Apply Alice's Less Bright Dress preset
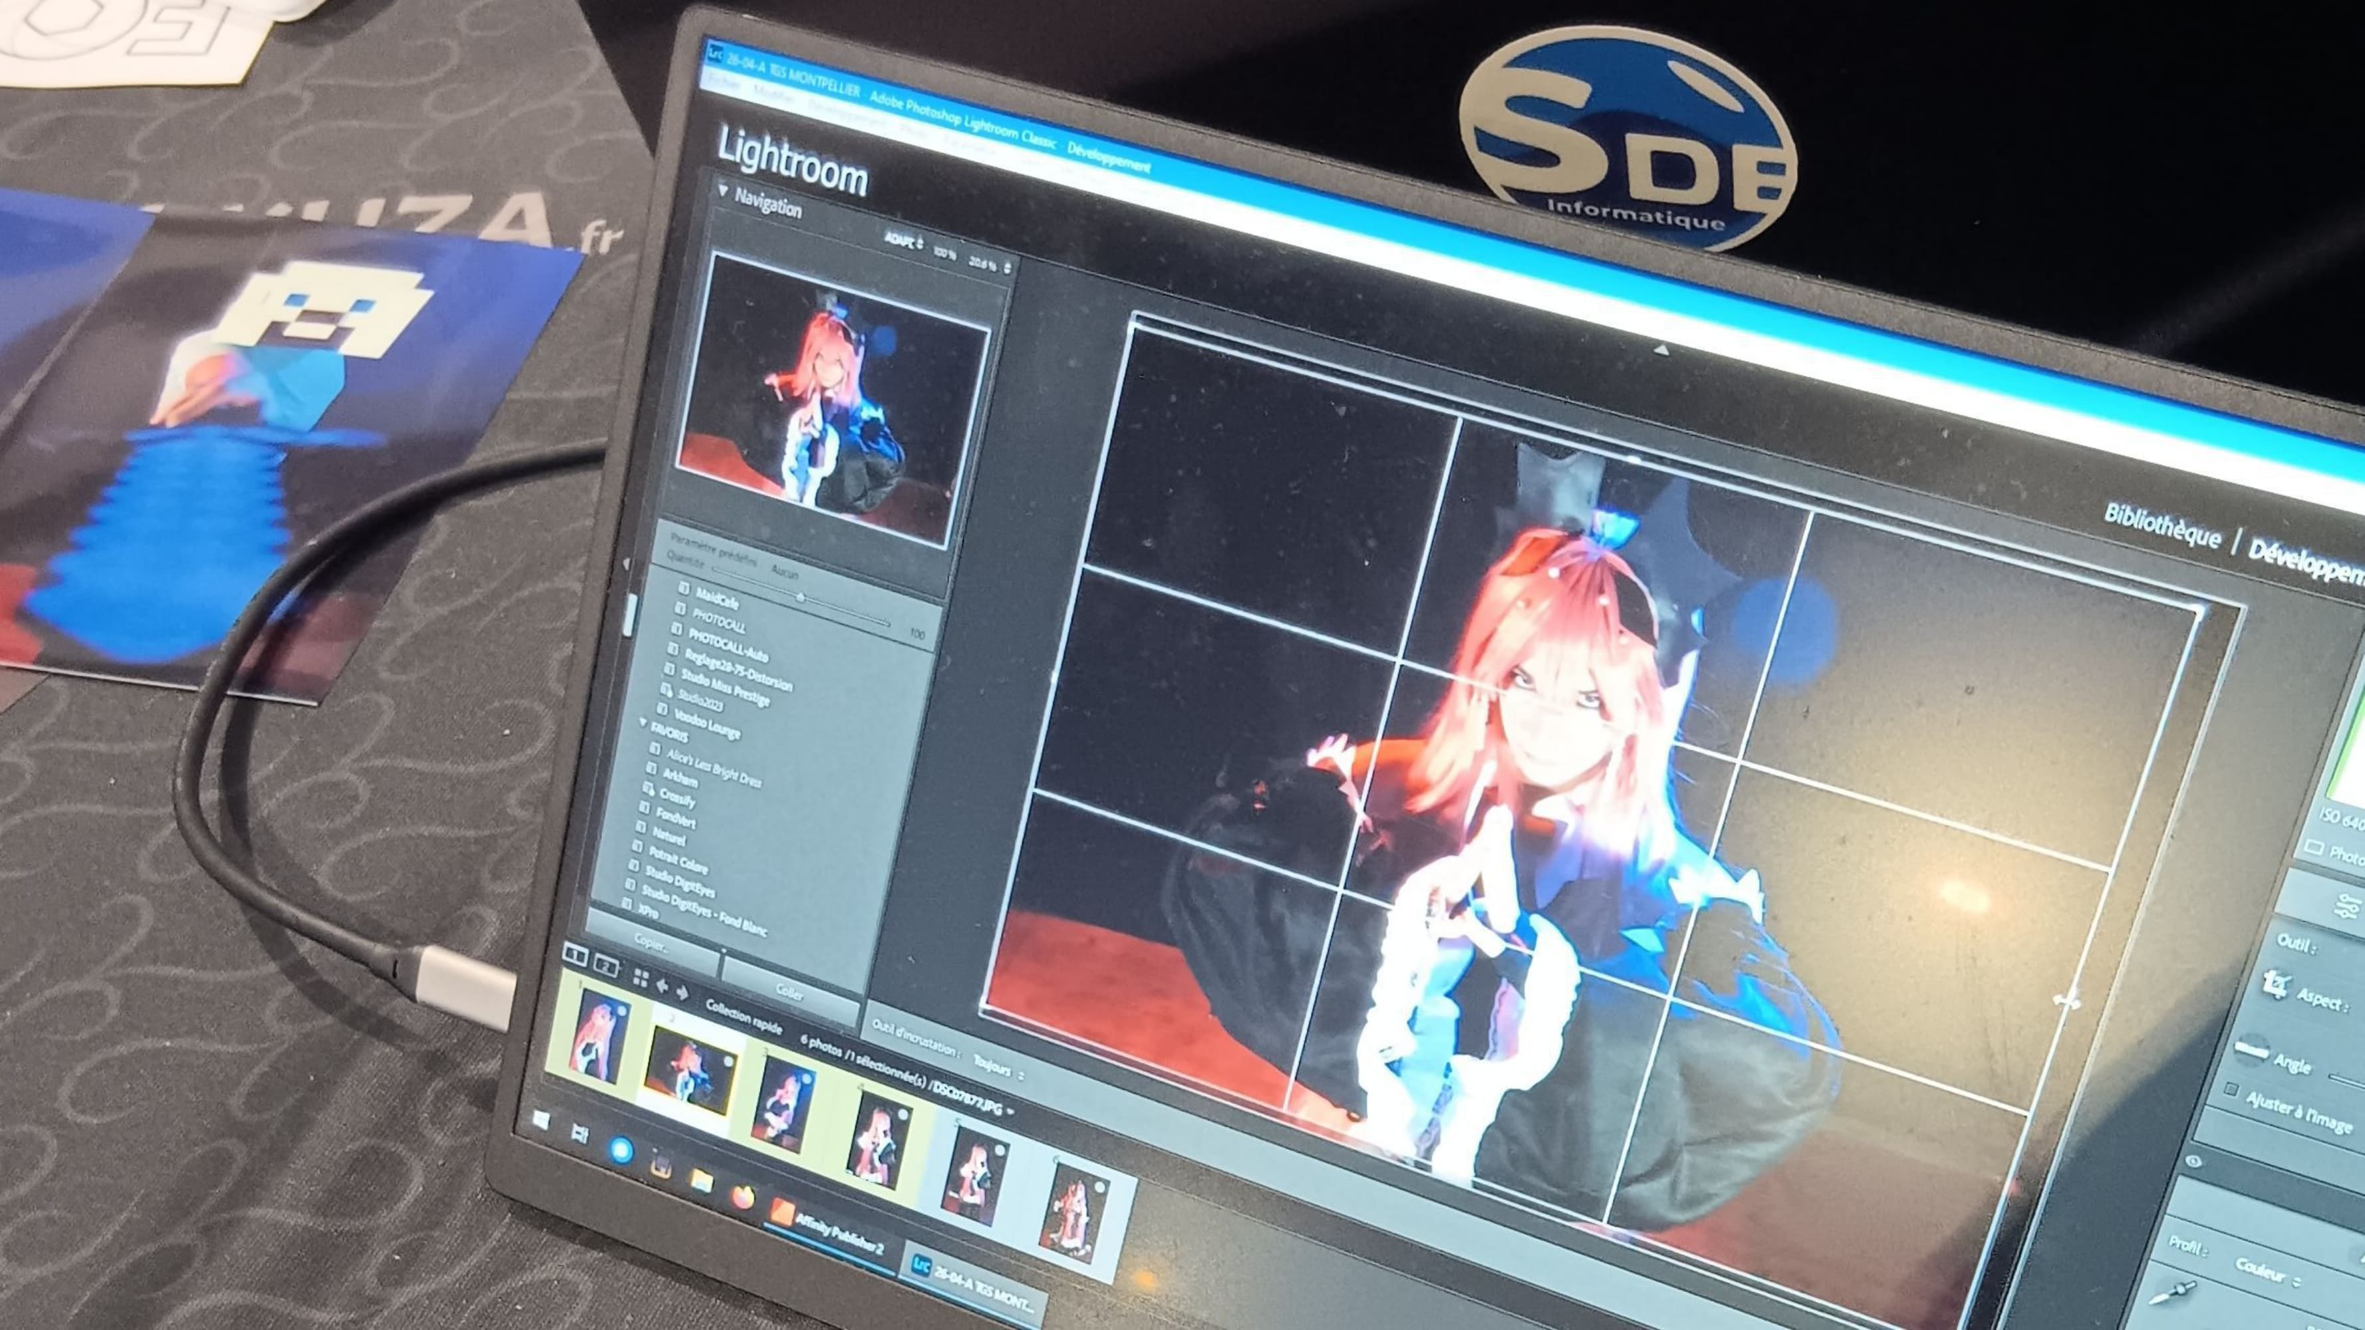This screenshot has width=2365, height=1330. [714, 767]
